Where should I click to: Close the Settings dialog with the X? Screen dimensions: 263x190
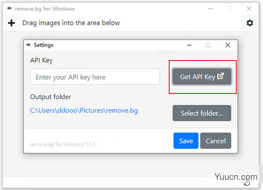227,45
